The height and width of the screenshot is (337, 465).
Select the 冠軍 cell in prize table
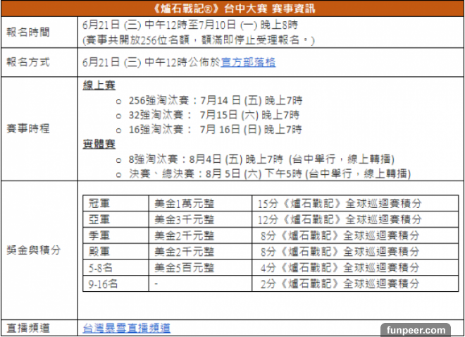click(99, 203)
